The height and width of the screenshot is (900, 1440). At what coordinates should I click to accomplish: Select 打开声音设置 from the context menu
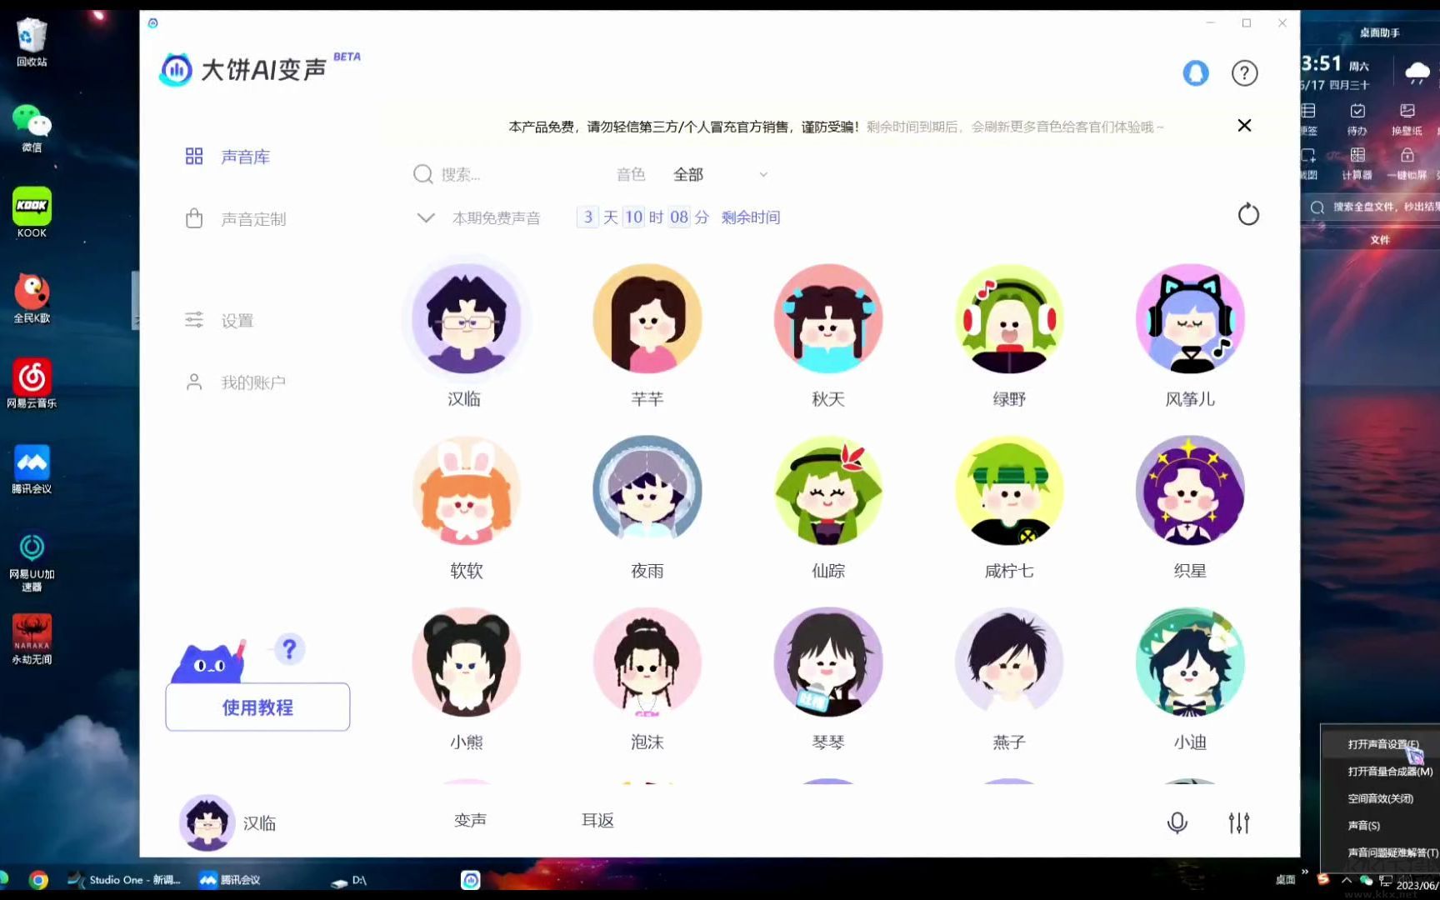[x=1379, y=742]
